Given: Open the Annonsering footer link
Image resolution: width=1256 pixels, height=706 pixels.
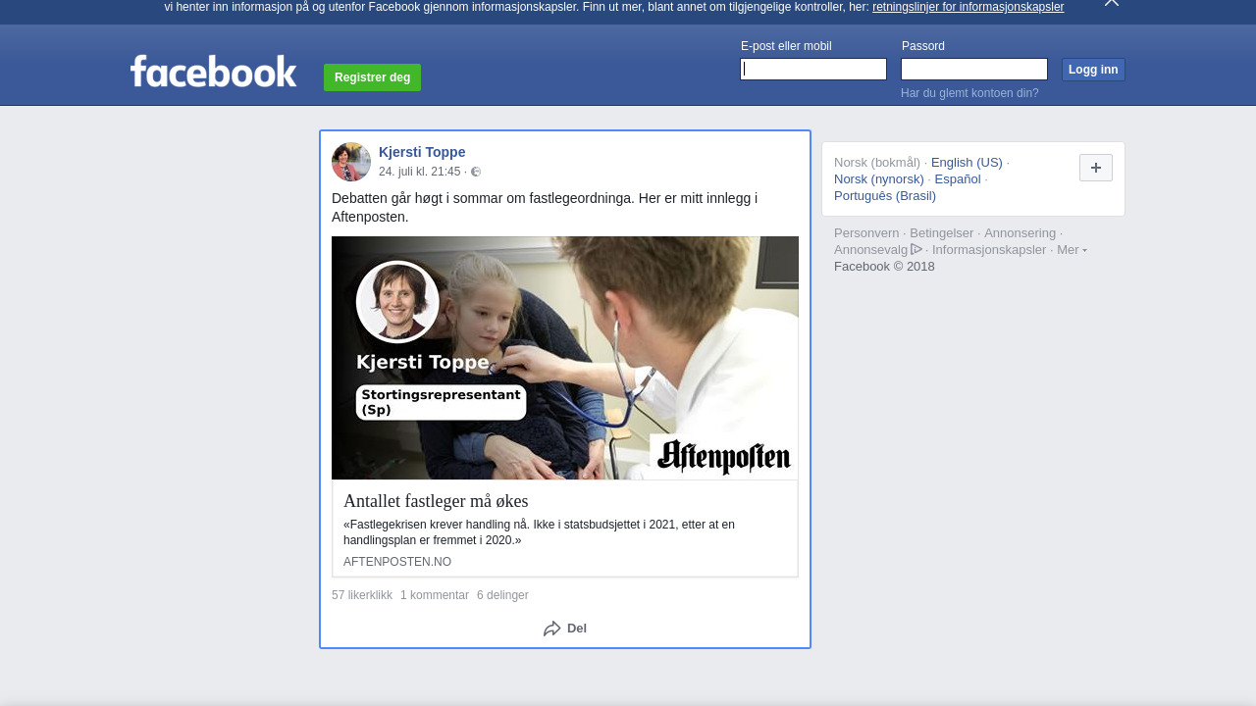Looking at the screenshot, I should 1020,233.
